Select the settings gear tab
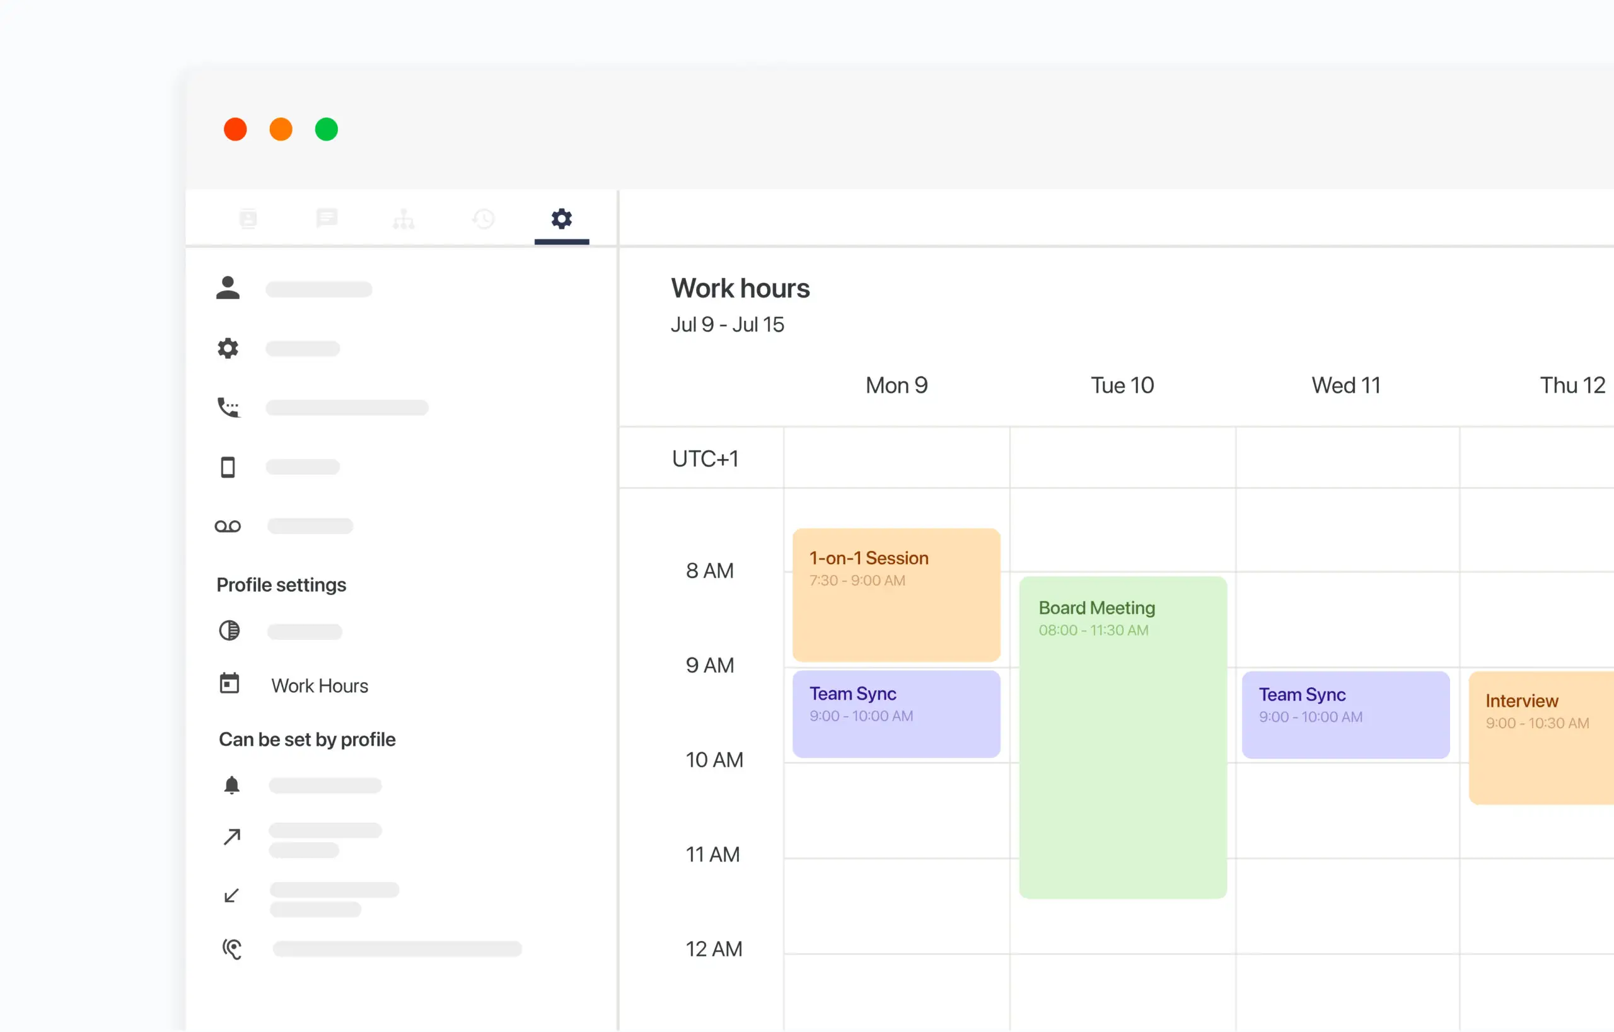 [x=561, y=219]
